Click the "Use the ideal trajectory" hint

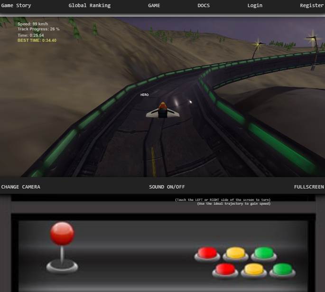(234, 204)
